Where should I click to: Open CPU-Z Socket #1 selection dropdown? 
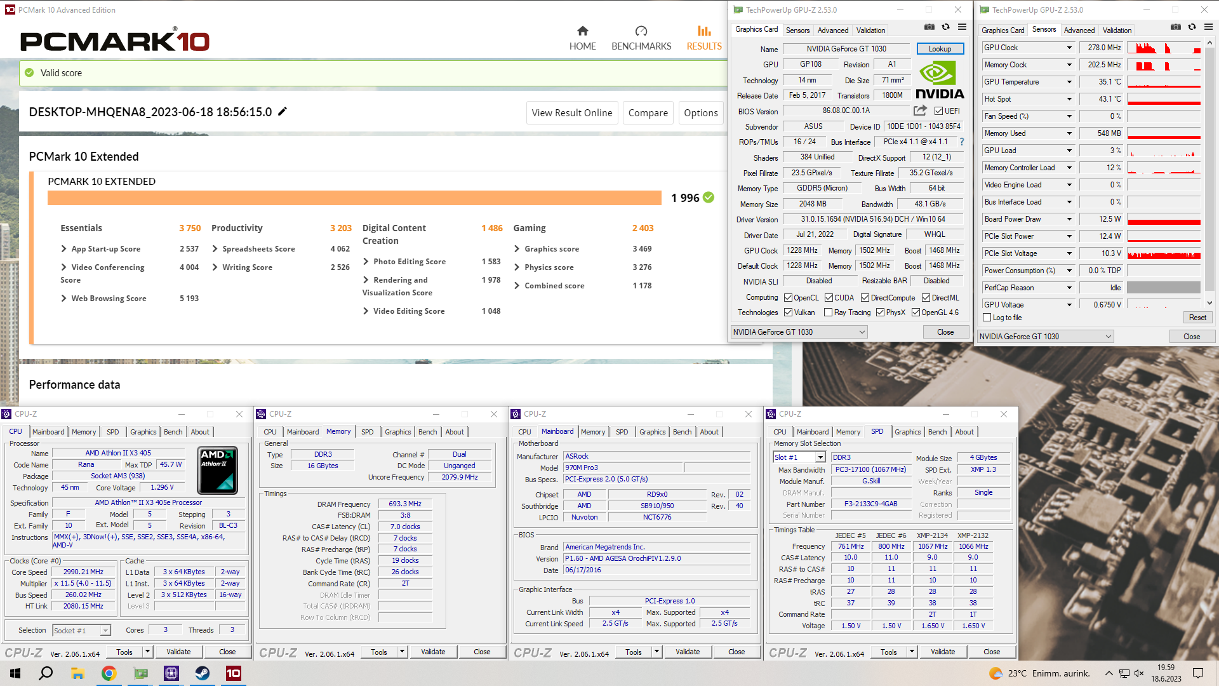click(81, 631)
